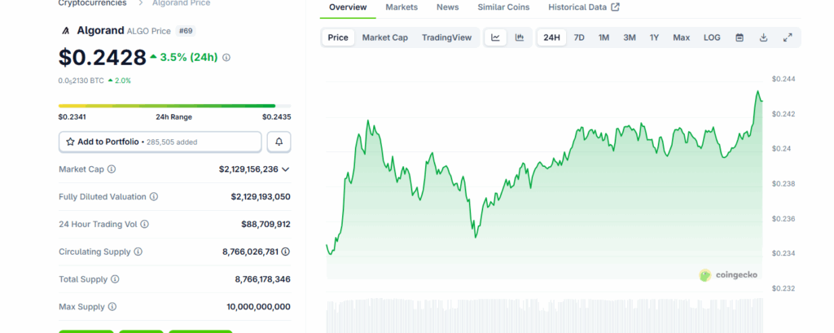Toggle LOG scale on chart
The height and width of the screenshot is (333, 834).
(x=712, y=37)
